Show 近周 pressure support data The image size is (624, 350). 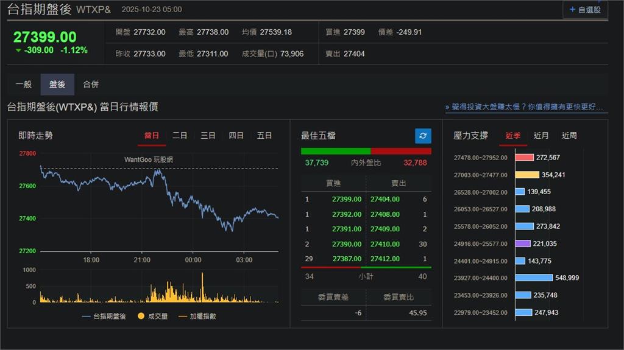click(x=569, y=136)
